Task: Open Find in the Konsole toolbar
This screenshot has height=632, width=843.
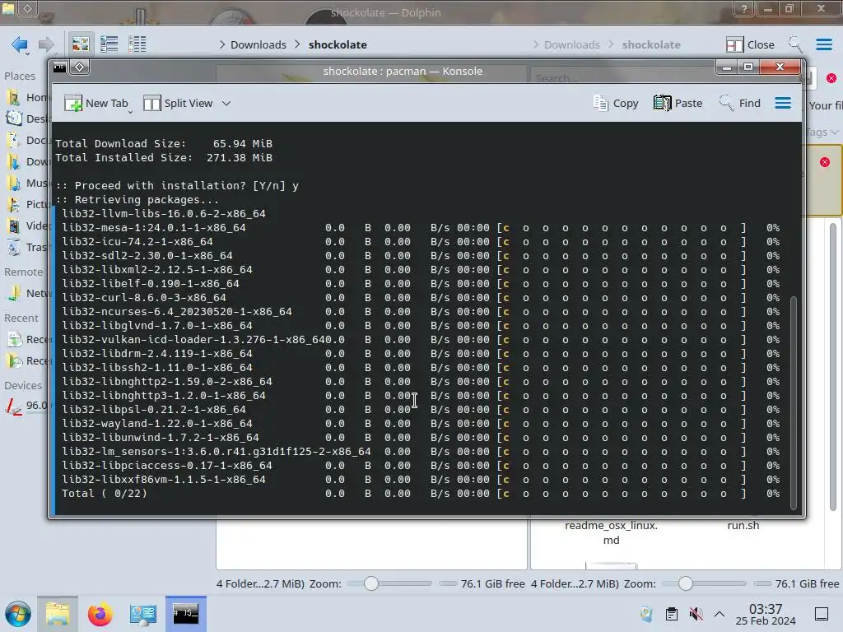Action: pos(740,103)
